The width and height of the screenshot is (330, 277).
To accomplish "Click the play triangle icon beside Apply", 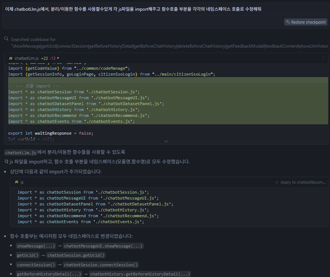I will 277,182.
